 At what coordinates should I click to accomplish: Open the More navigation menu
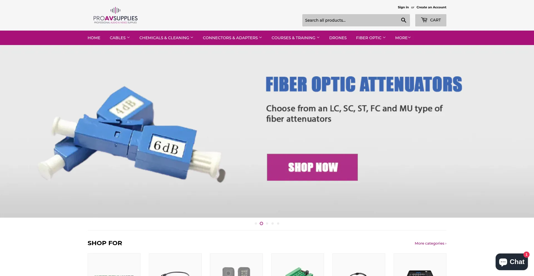point(403,38)
